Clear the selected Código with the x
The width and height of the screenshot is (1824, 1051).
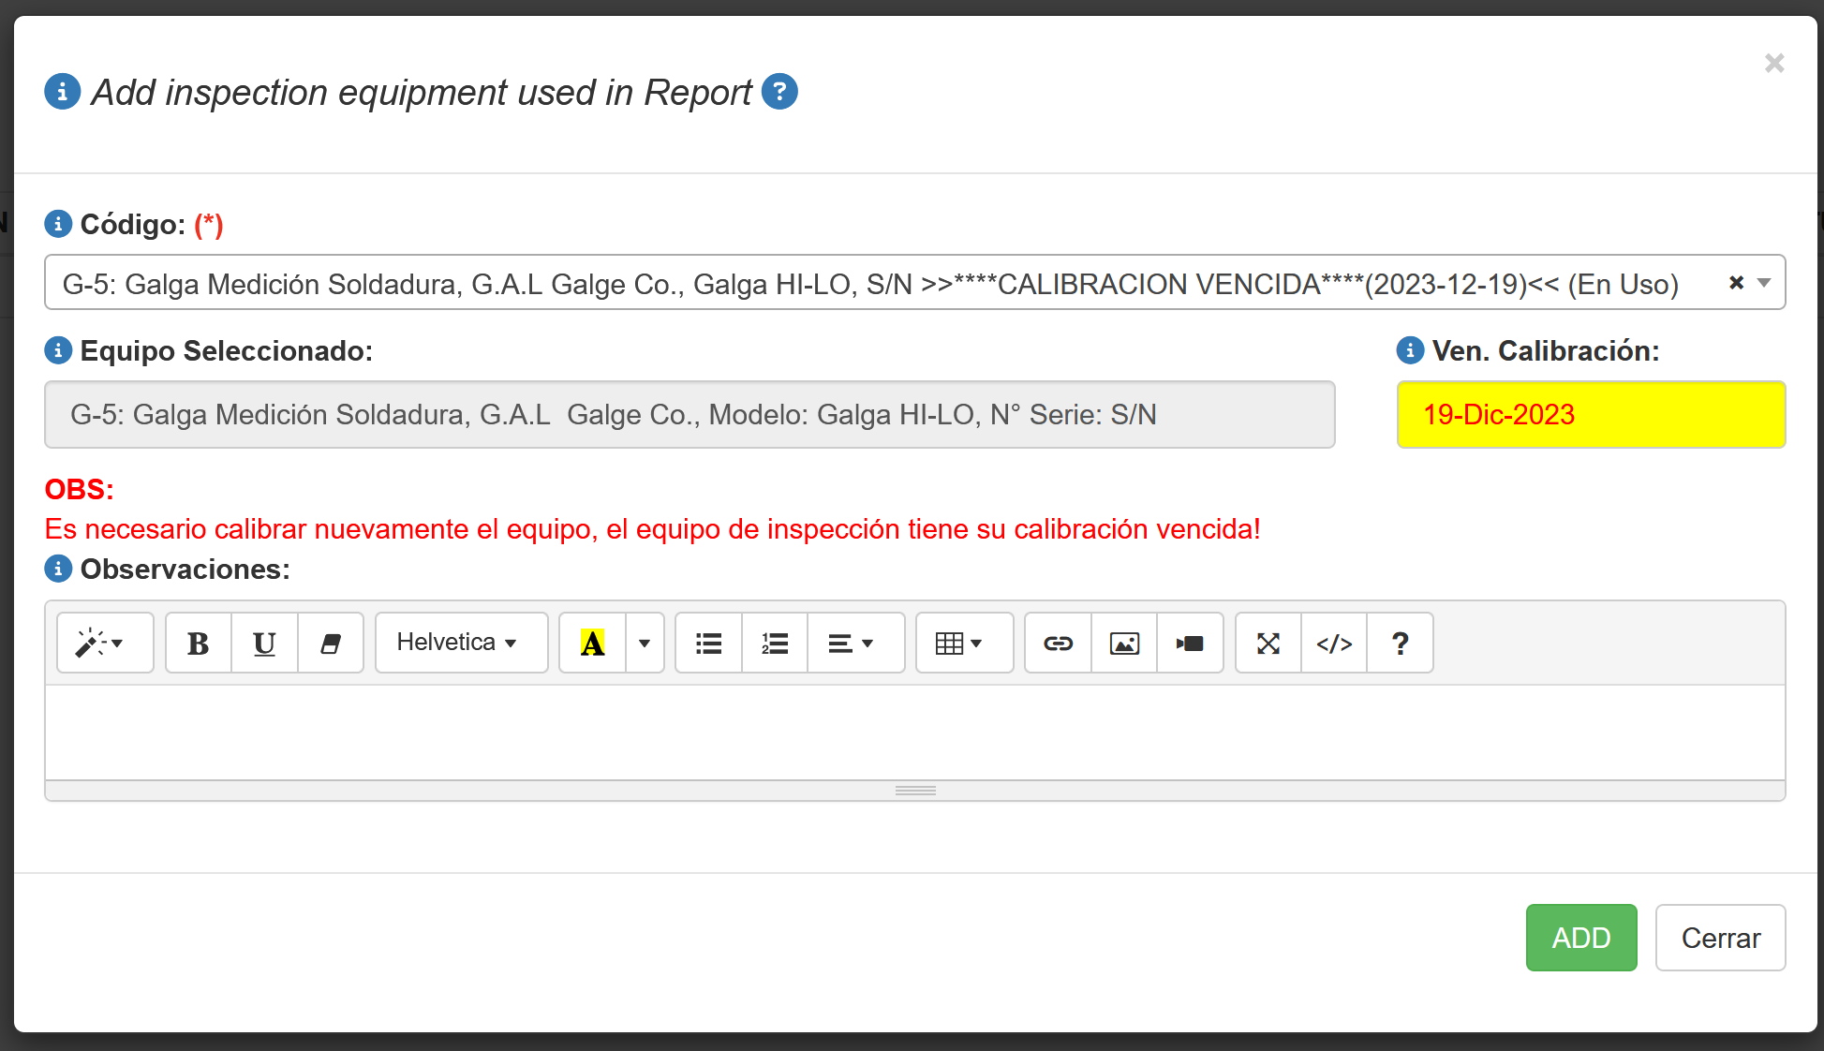click(x=1736, y=283)
